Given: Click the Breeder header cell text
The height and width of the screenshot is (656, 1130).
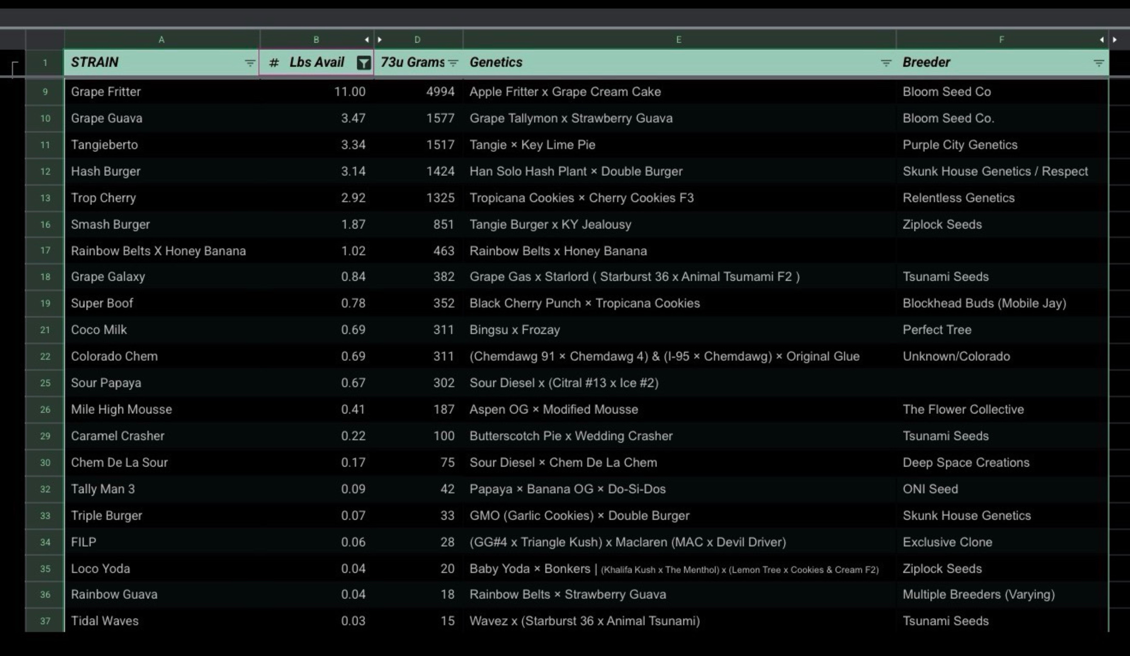Looking at the screenshot, I should tap(926, 62).
